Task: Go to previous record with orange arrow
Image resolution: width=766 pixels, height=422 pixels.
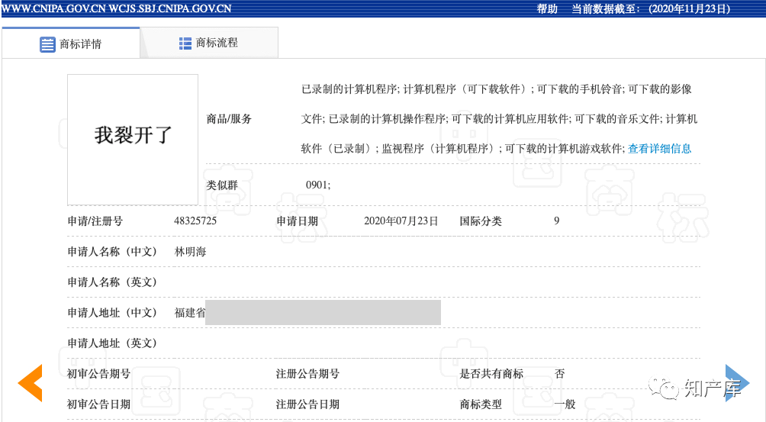Action: click(x=31, y=383)
